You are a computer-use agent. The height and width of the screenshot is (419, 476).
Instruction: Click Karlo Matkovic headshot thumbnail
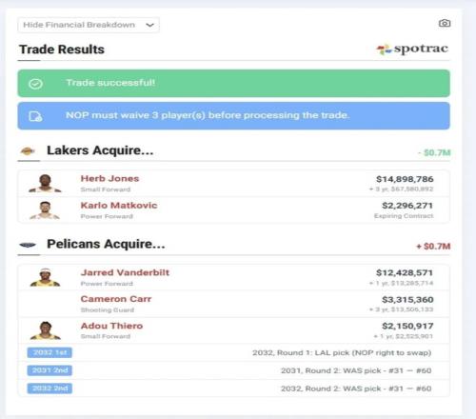[x=45, y=210]
